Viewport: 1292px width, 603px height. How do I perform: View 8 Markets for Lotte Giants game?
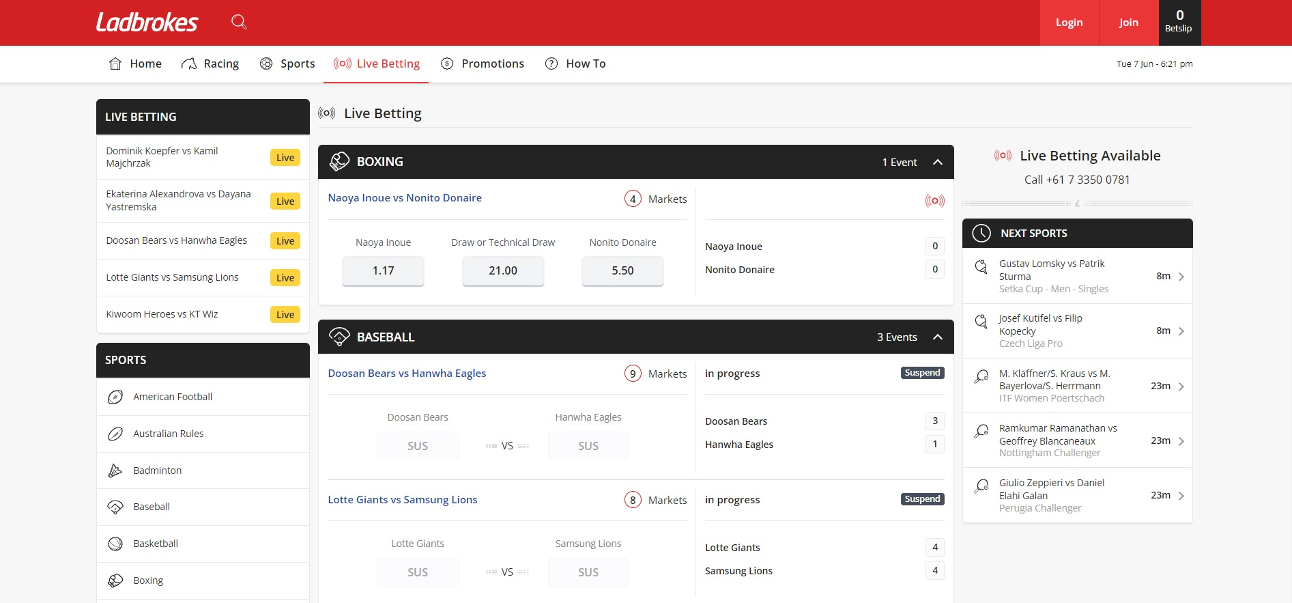[x=656, y=500]
